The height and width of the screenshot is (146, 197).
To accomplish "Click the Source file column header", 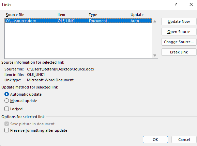I will point(15,15).
